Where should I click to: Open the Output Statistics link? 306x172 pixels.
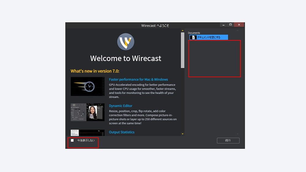pos(121,132)
